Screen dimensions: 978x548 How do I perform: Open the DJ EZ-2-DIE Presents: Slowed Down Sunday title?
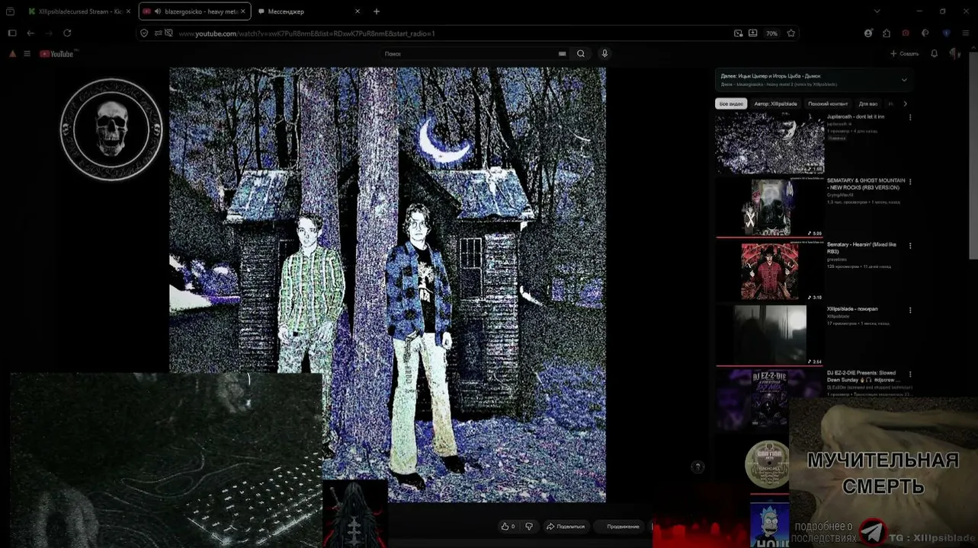pyautogui.click(x=862, y=376)
